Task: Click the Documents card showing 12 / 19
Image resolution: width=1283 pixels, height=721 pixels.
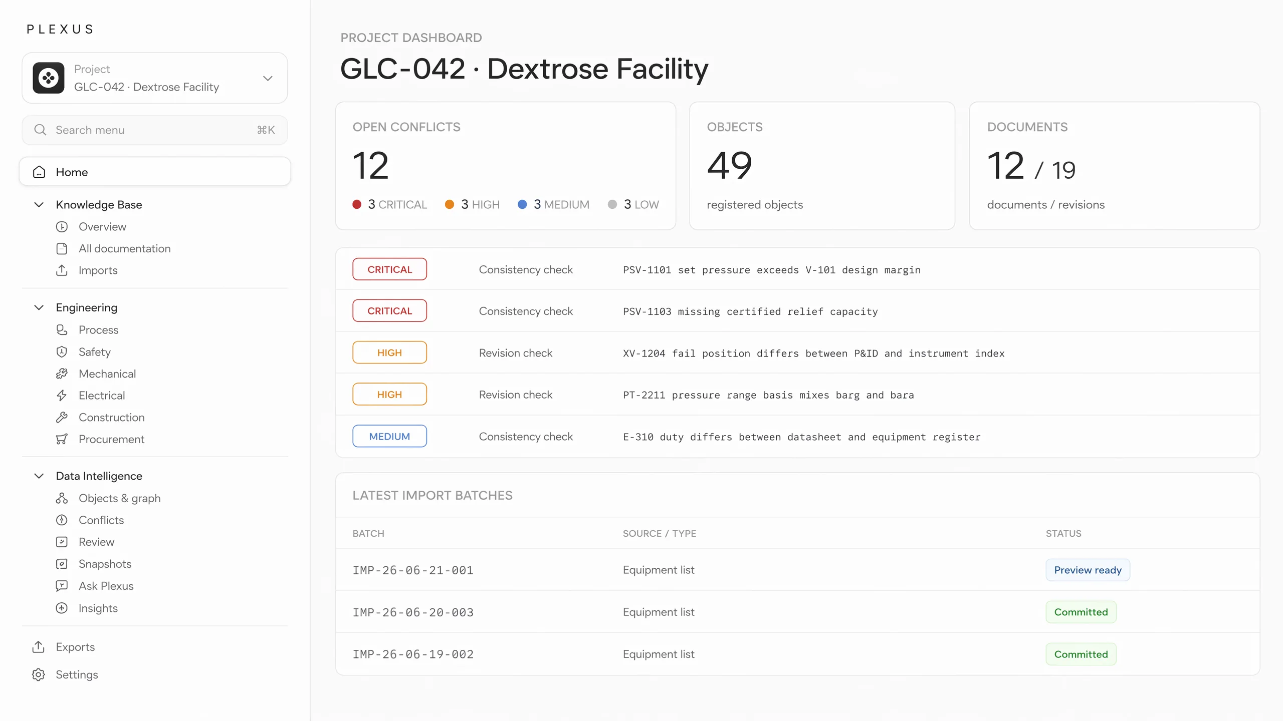Action: [1115, 166]
